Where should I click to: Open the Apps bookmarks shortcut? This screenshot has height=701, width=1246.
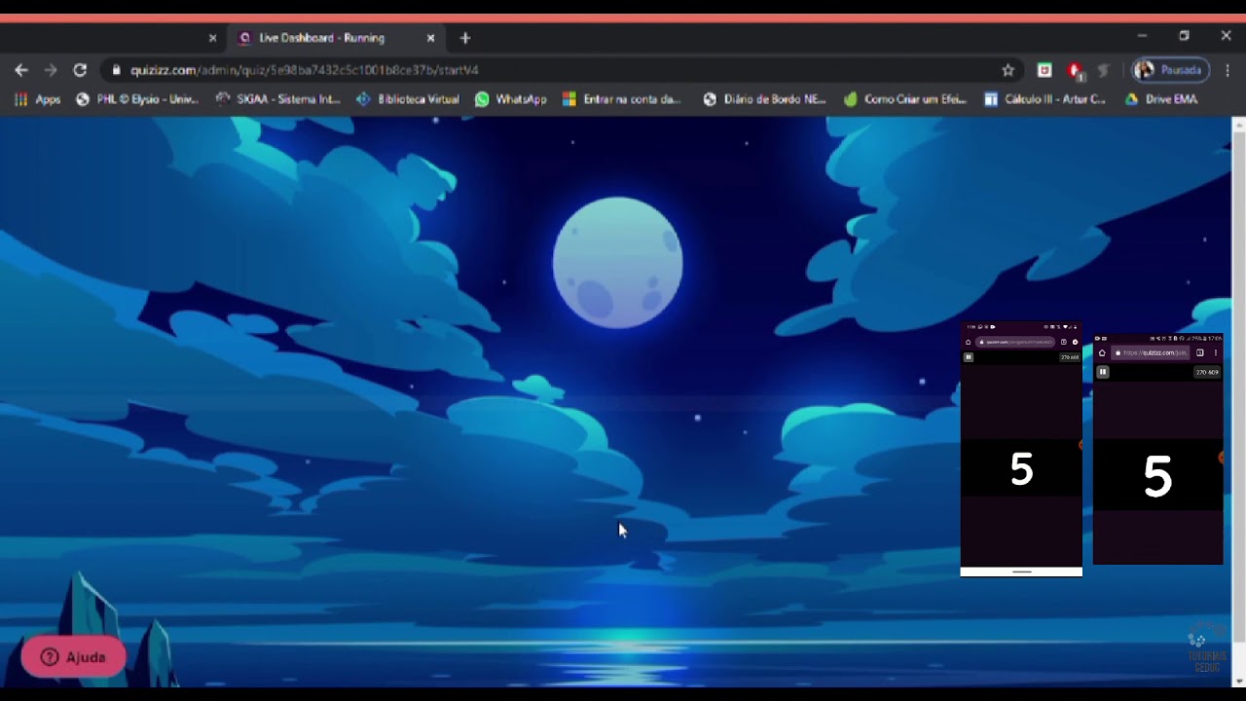pos(37,99)
